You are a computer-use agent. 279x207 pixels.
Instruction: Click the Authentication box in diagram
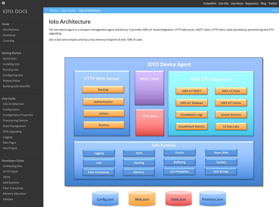tap(103, 102)
